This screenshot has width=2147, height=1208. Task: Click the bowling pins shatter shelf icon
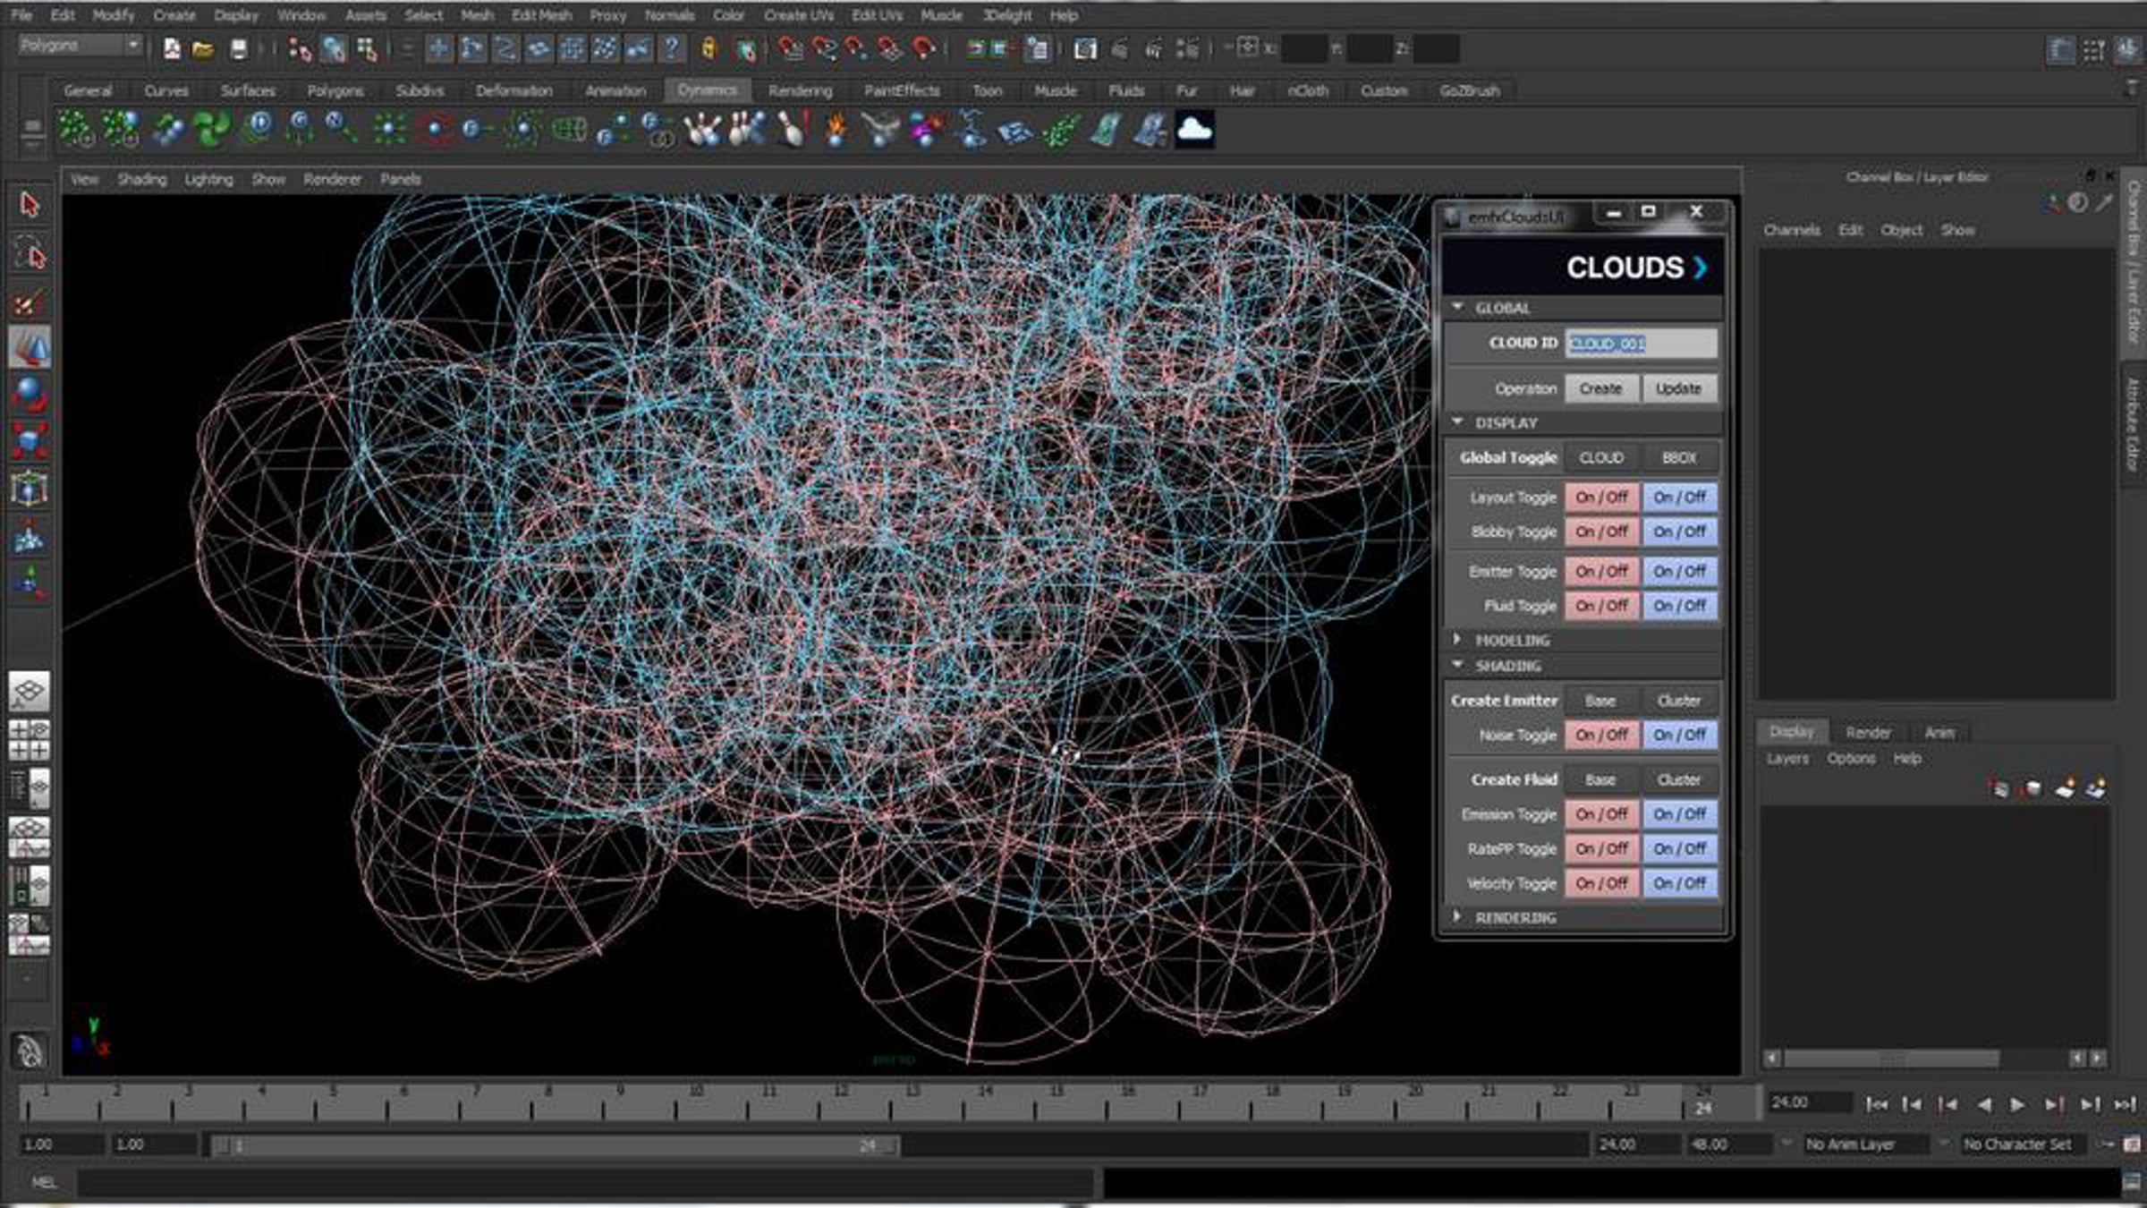point(703,131)
